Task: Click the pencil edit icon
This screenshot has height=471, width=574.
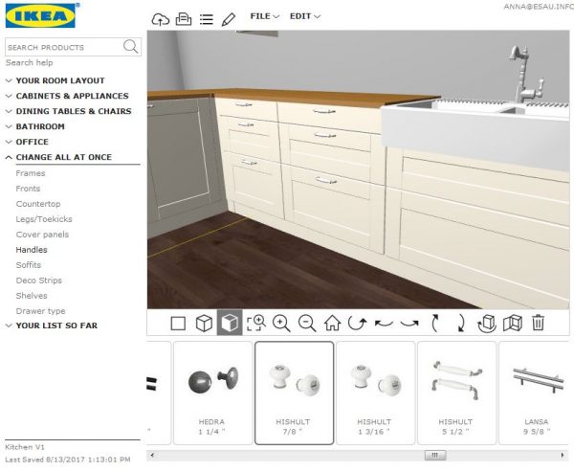Action: point(228,17)
